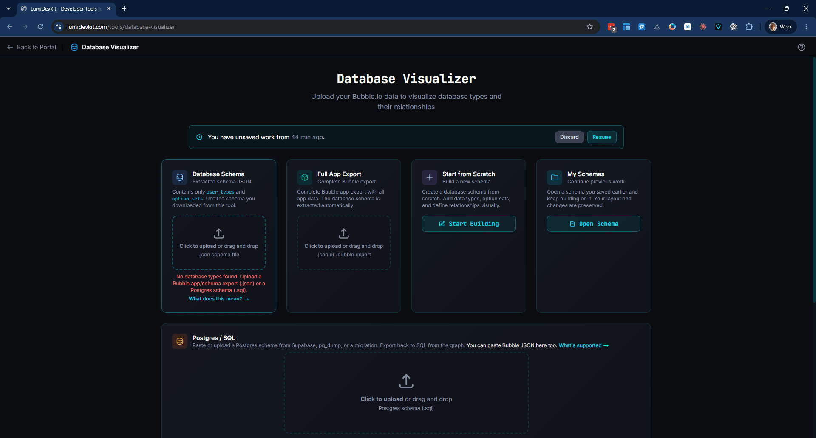Image resolution: width=816 pixels, height=438 pixels.
Task: Click the red extension icon with badge 2
Action: (x=611, y=27)
